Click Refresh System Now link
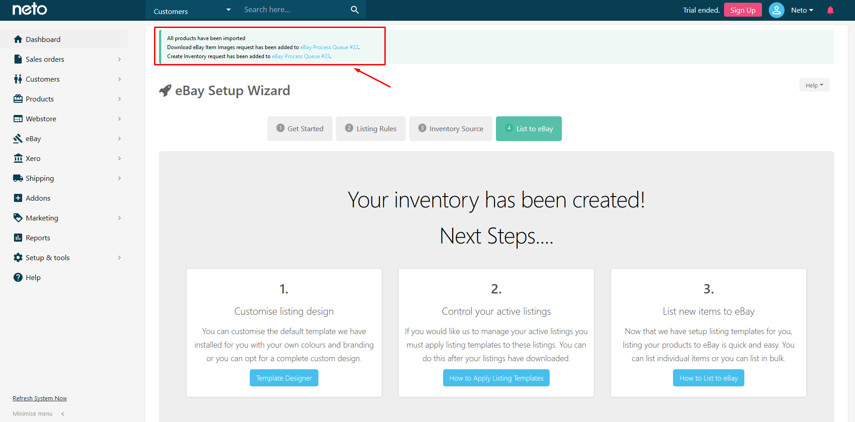The image size is (855, 422). tap(40, 399)
